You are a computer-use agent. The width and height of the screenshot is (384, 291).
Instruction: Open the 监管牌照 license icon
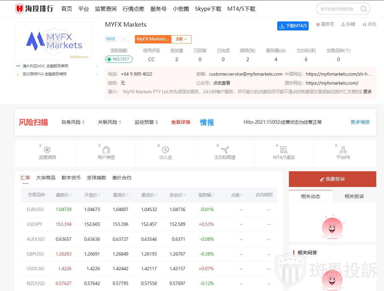point(47,150)
